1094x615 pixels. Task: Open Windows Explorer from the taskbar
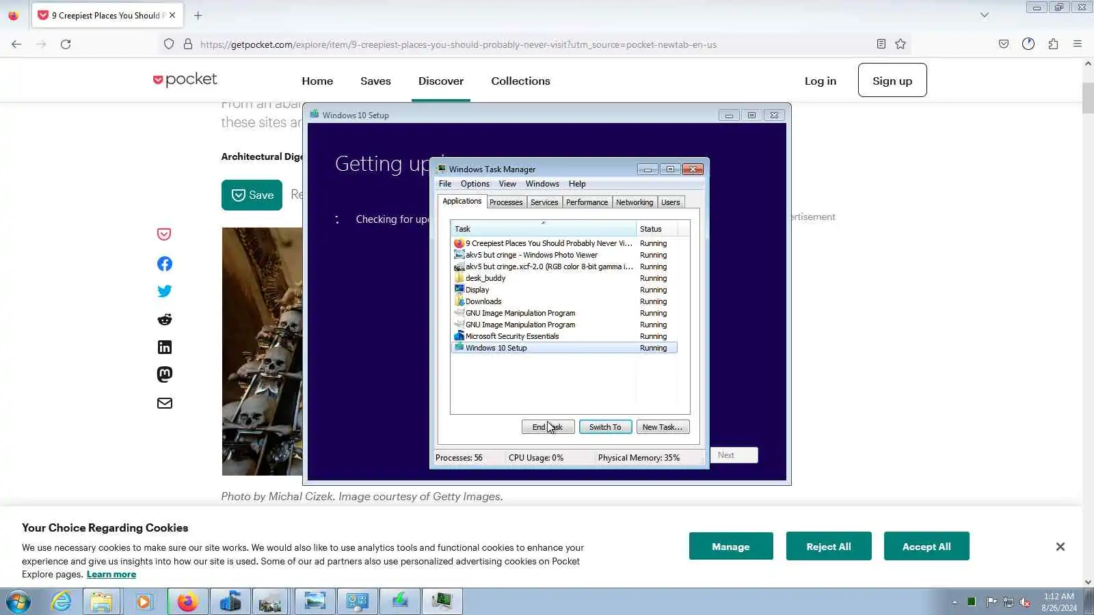[101, 602]
